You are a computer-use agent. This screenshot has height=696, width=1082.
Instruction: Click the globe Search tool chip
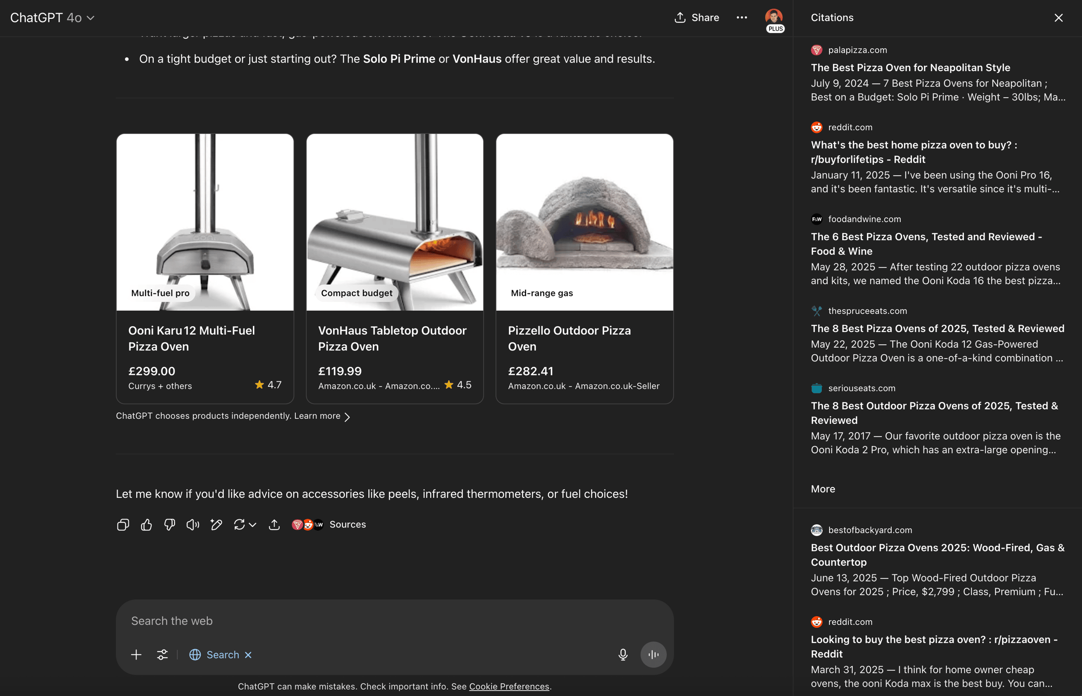(x=214, y=655)
